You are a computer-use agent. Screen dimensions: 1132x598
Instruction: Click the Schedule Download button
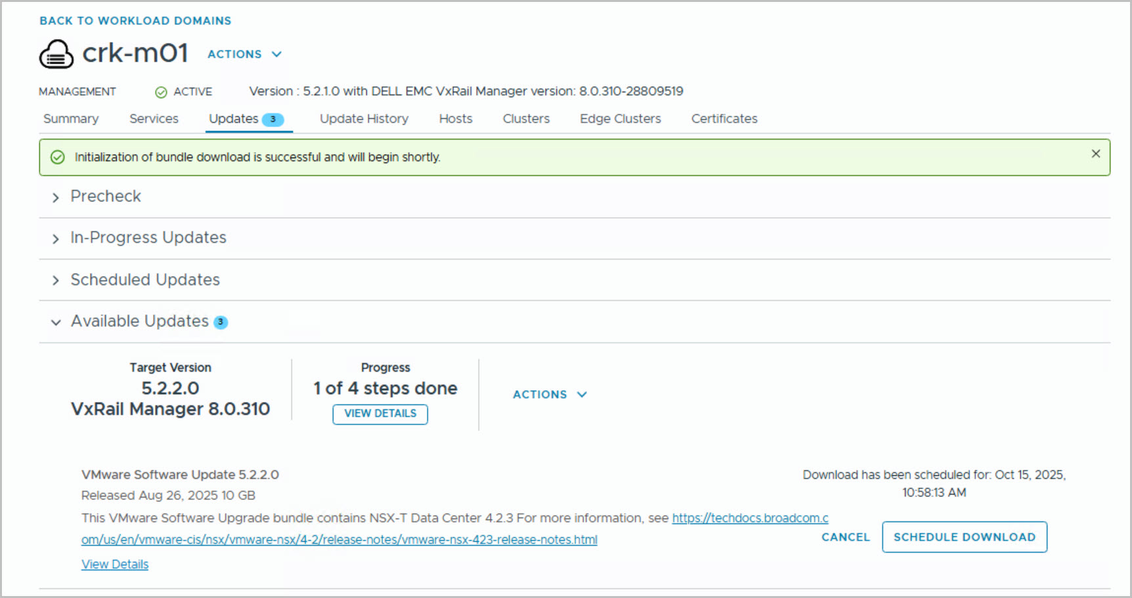964,537
